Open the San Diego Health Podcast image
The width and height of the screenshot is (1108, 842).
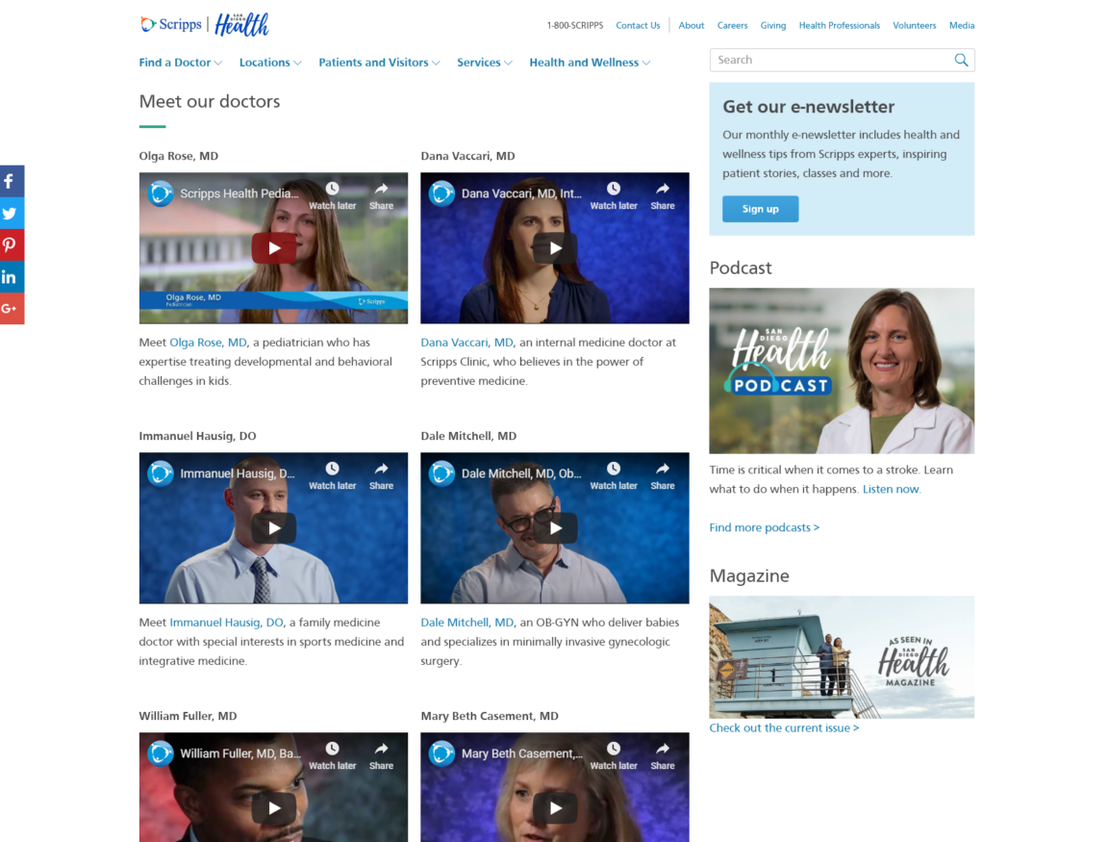click(x=842, y=370)
